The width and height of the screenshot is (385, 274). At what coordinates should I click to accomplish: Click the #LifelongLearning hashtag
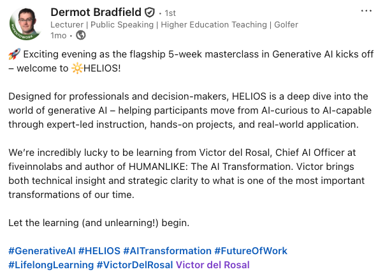(50, 264)
